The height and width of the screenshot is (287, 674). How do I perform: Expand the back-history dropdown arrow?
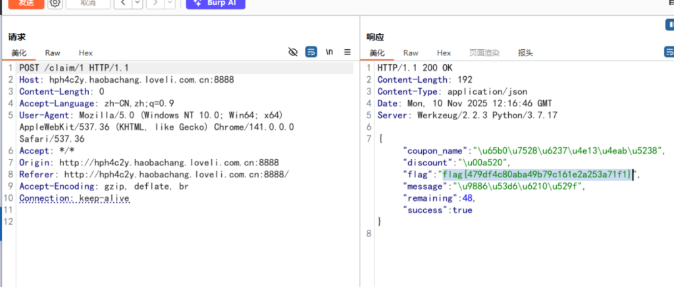coord(137,3)
